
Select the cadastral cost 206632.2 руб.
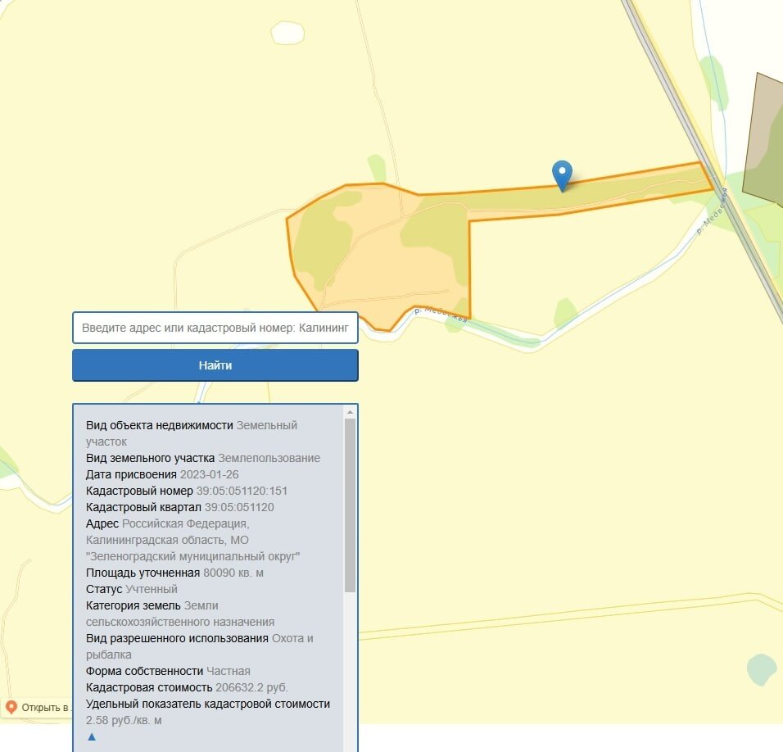click(x=251, y=687)
